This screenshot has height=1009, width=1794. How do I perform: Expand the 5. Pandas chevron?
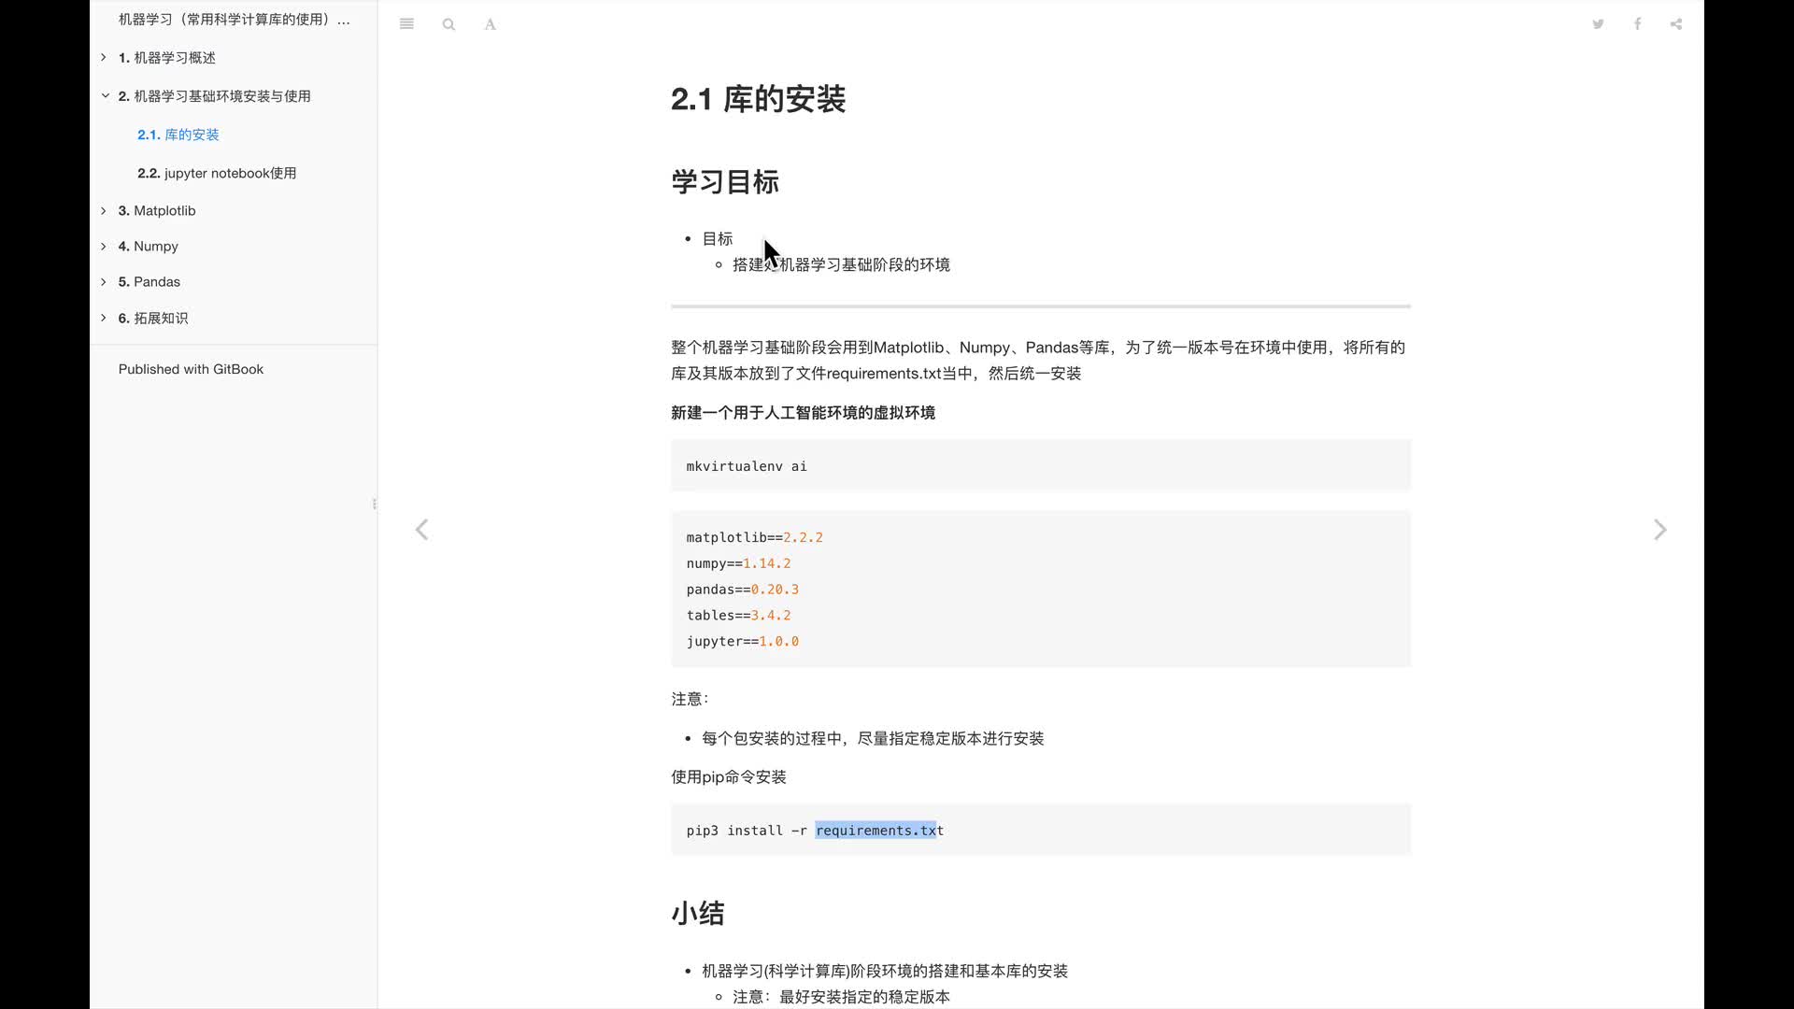pos(104,282)
